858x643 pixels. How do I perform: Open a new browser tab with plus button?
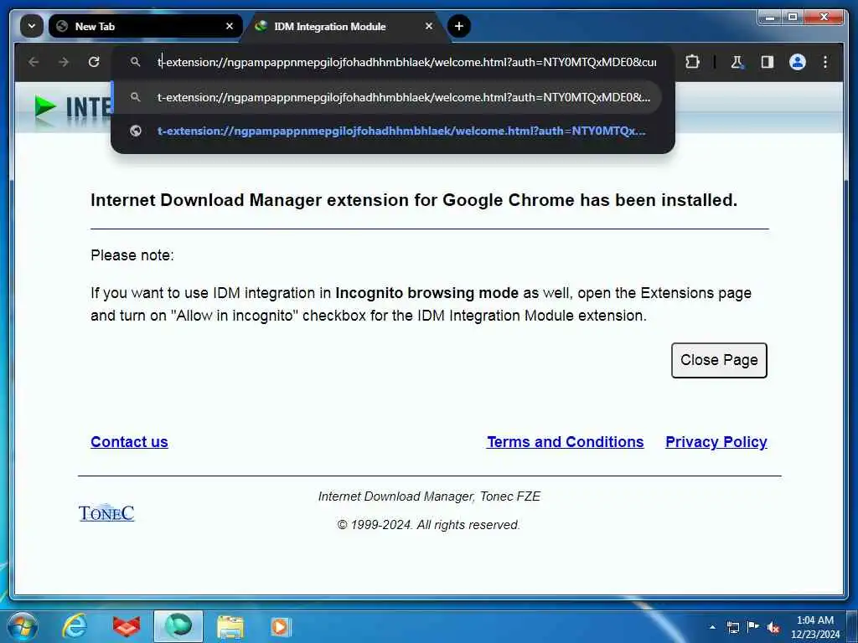point(458,26)
